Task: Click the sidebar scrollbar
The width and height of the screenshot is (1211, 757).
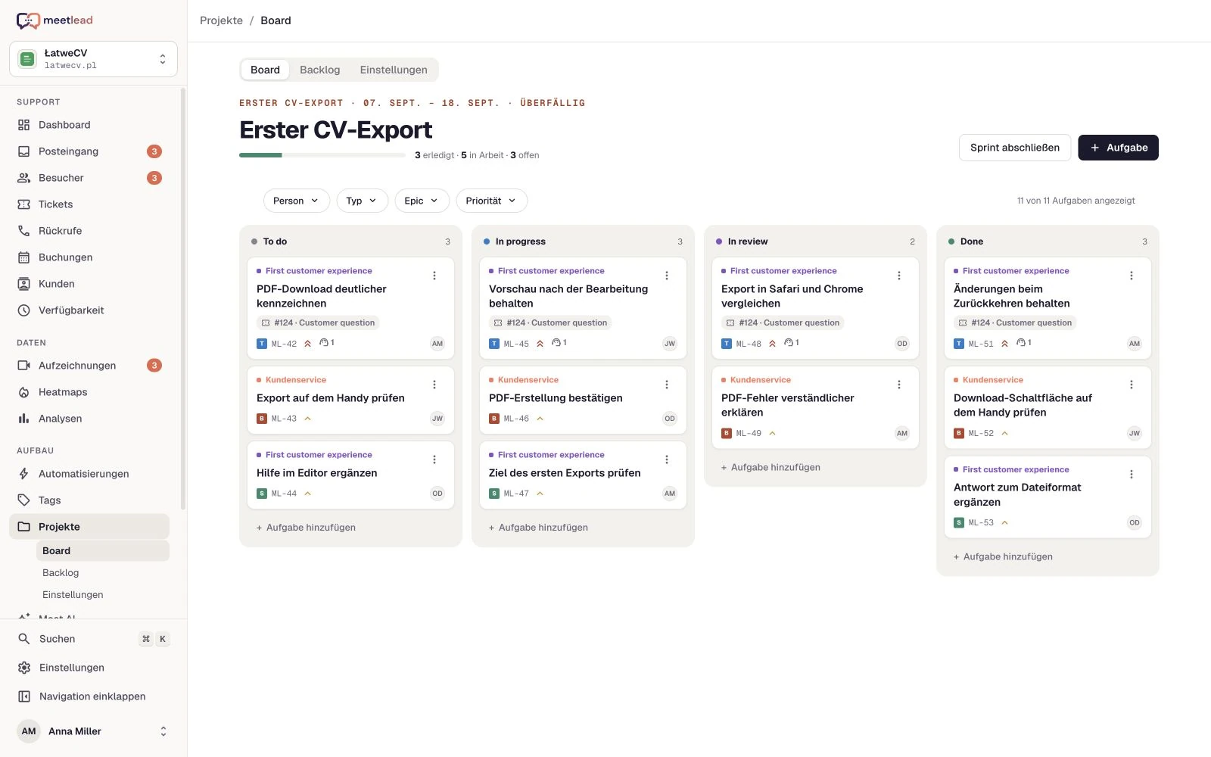Action: click(183, 299)
